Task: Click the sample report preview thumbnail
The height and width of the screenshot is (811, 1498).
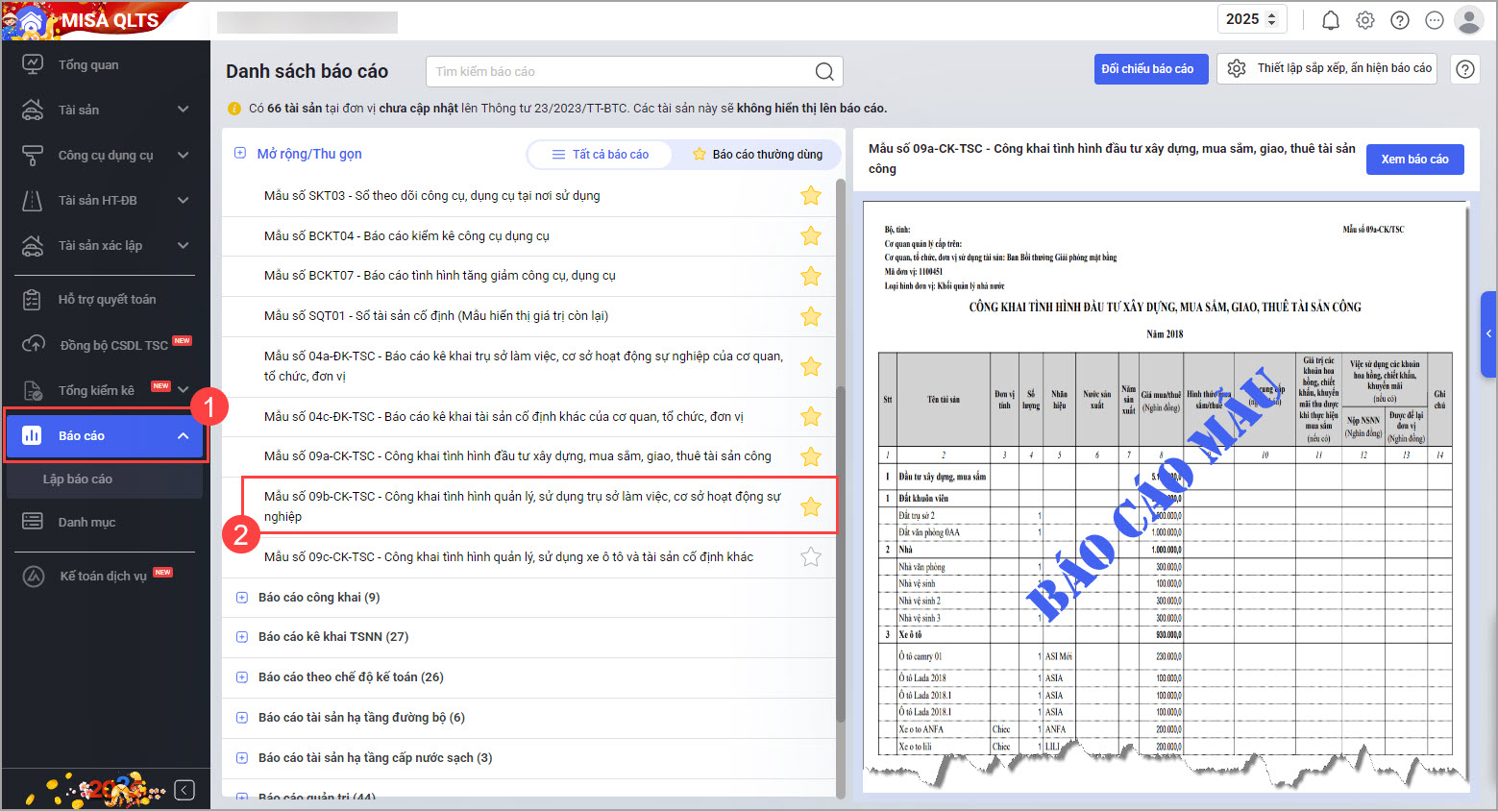Action: (1166, 496)
